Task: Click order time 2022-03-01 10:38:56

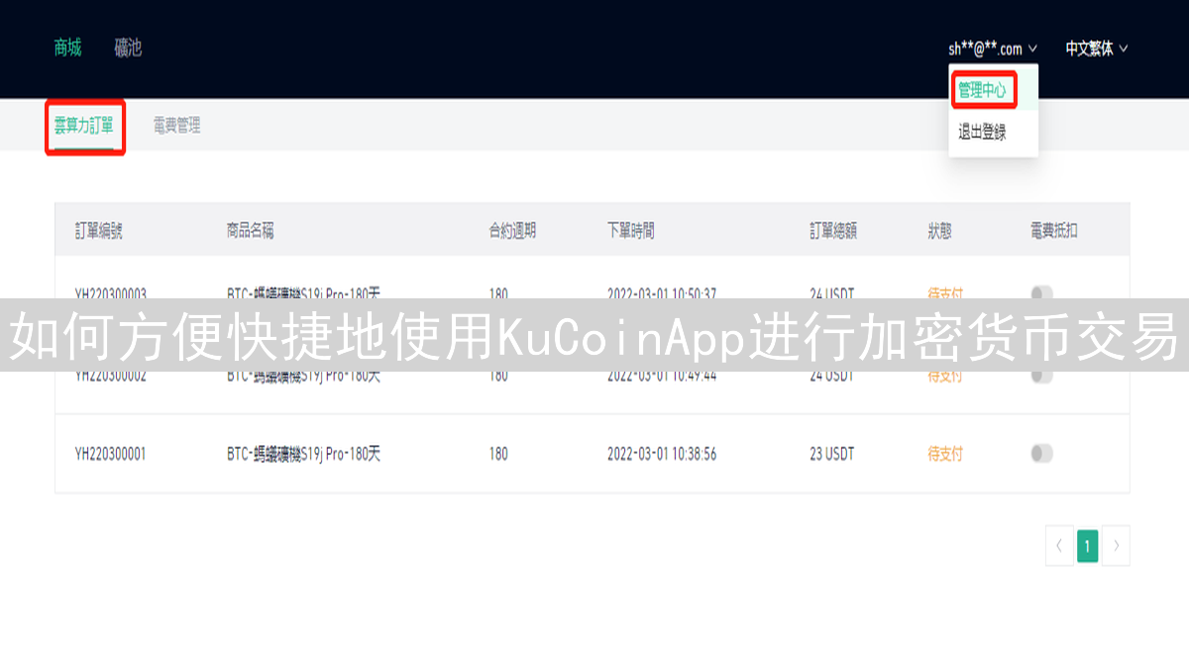Action: coord(662,454)
